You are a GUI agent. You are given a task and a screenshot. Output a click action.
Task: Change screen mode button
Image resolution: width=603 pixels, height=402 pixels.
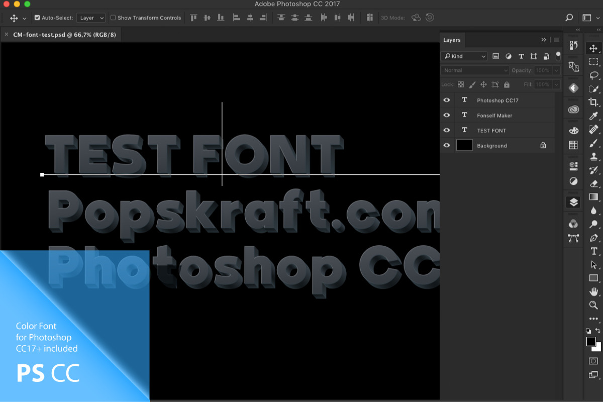593,374
